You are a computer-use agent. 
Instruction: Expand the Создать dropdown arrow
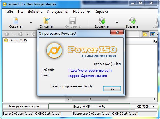pos(31,22)
